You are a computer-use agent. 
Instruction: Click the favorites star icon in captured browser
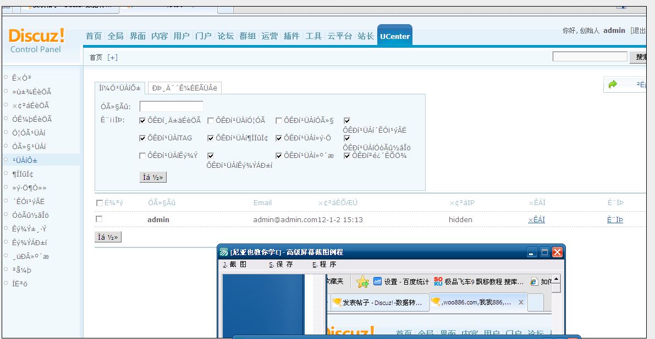pyautogui.click(x=362, y=282)
